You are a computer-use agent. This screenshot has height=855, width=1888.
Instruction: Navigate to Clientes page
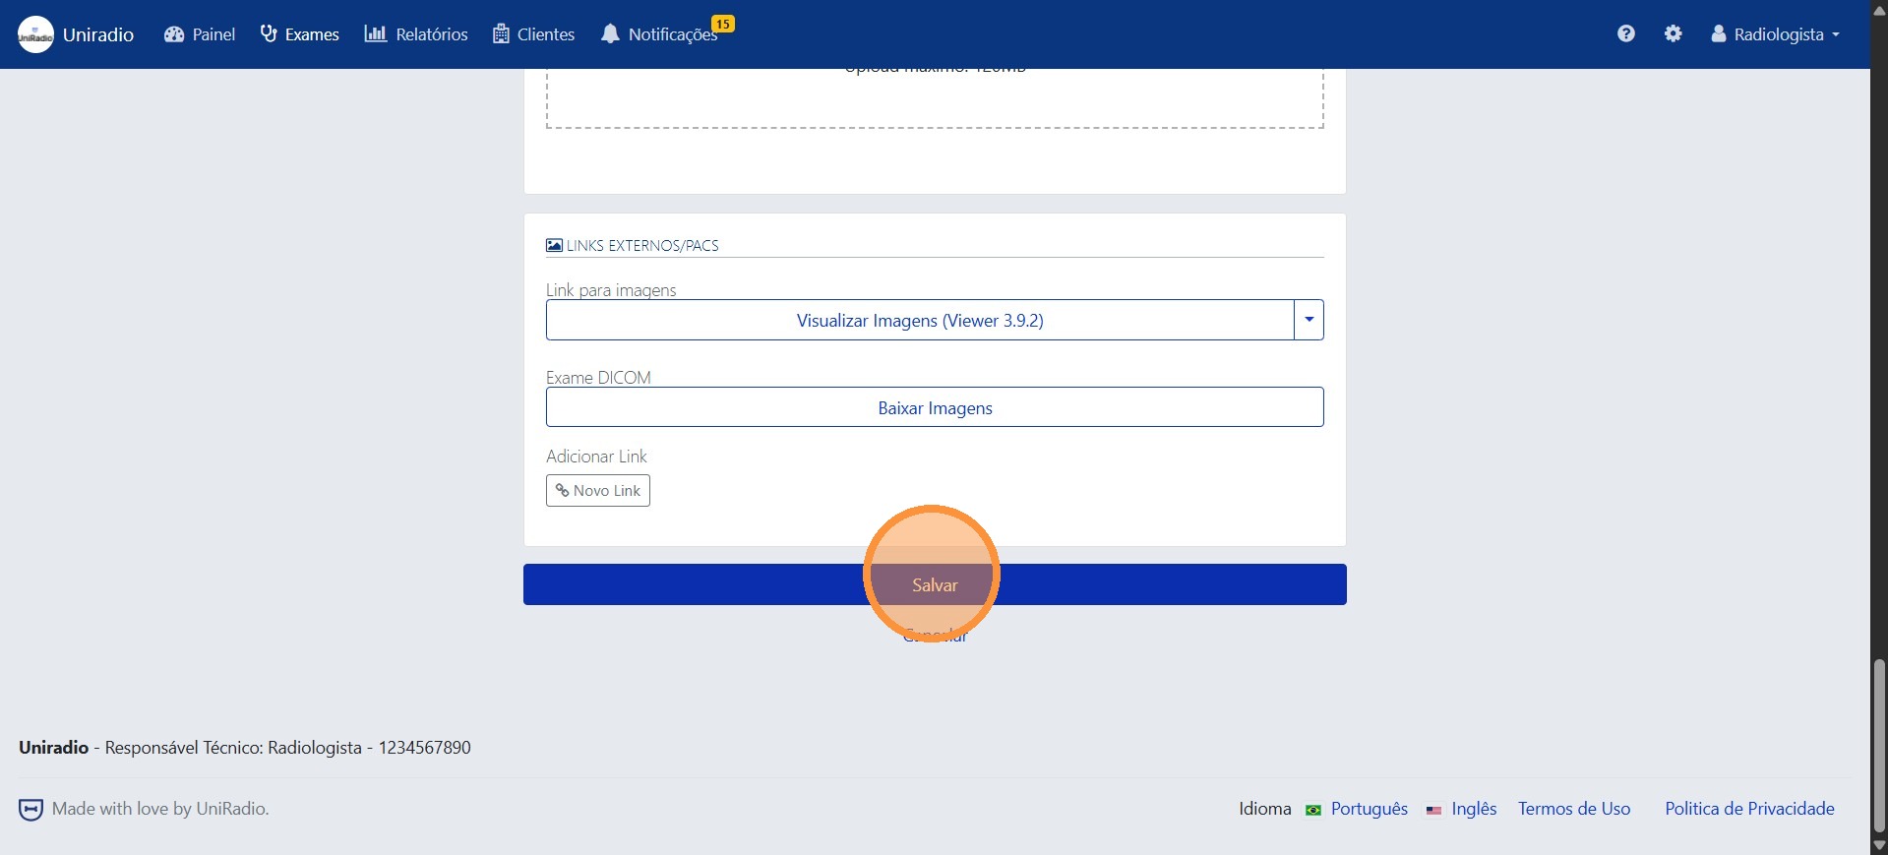coord(534,34)
